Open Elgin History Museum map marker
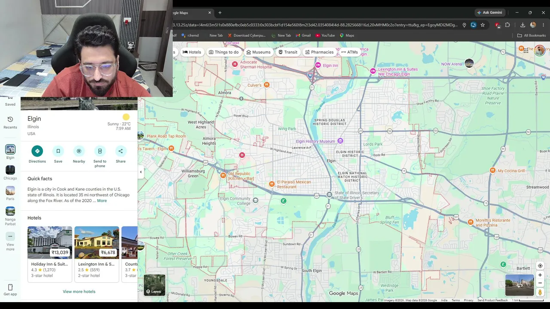This screenshot has width=550, height=309. (340, 141)
